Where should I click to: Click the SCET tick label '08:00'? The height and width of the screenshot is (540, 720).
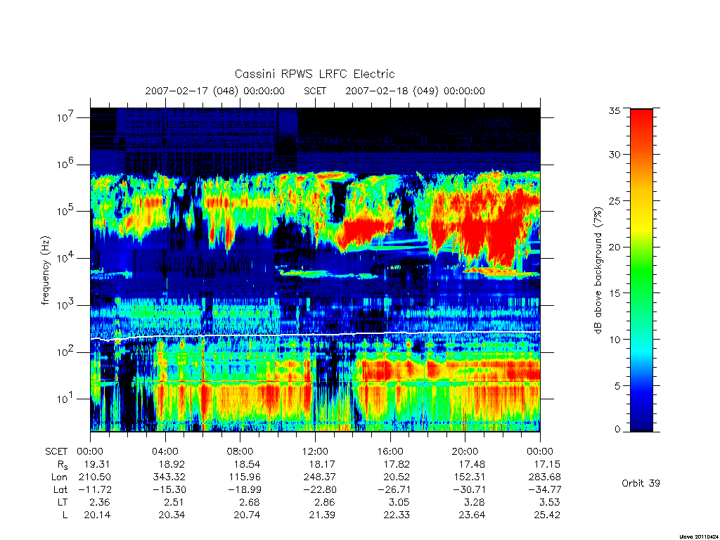pyautogui.click(x=240, y=452)
